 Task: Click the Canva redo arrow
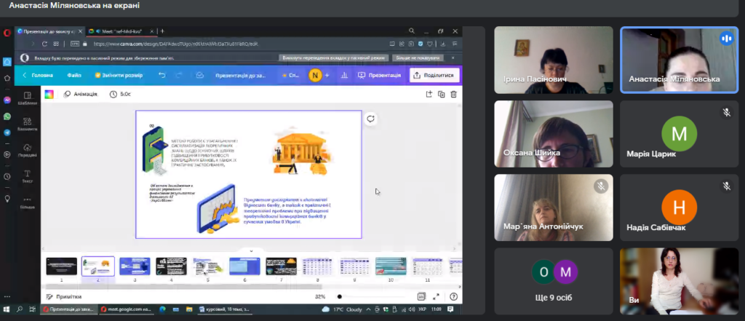(x=179, y=75)
